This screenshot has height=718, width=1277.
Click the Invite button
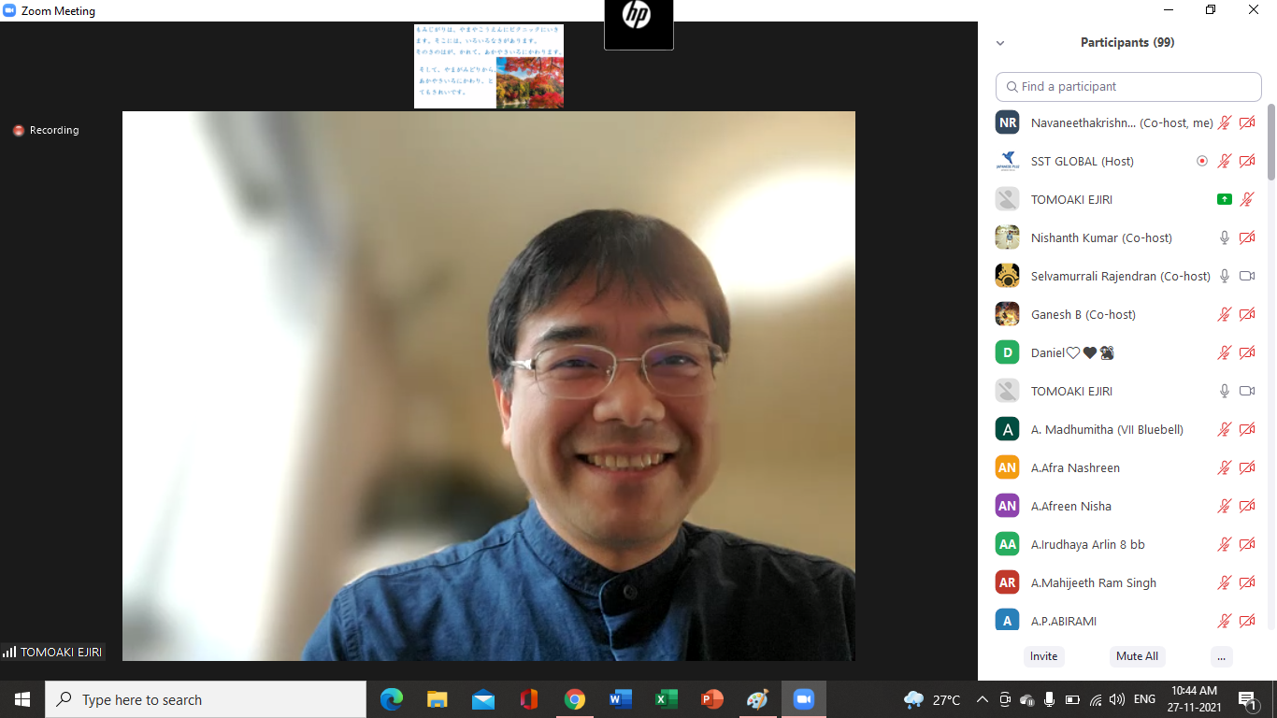click(x=1043, y=656)
